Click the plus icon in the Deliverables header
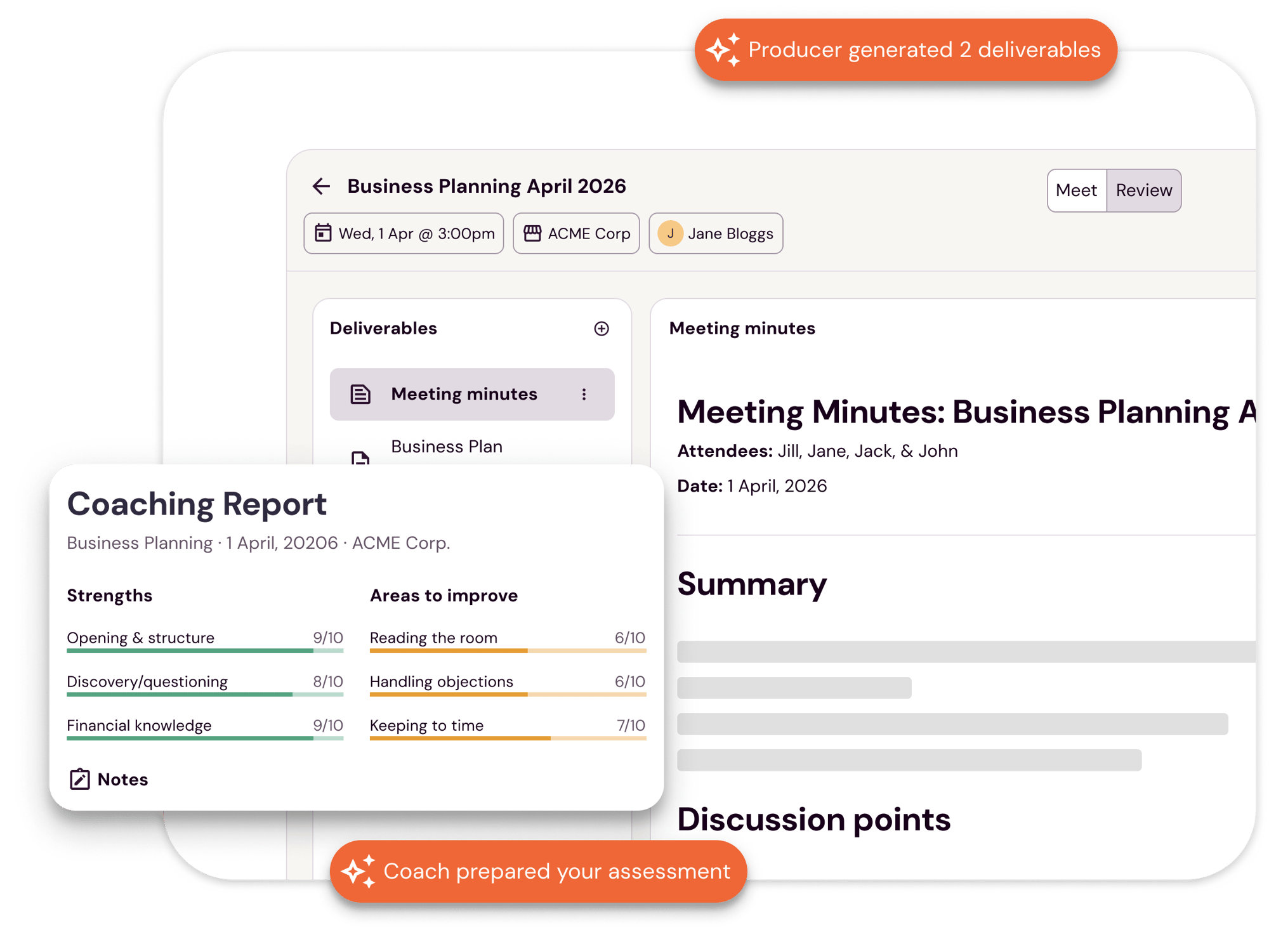Image resolution: width=1269 pixels, height=930 pixels. (x=601, y=329)
